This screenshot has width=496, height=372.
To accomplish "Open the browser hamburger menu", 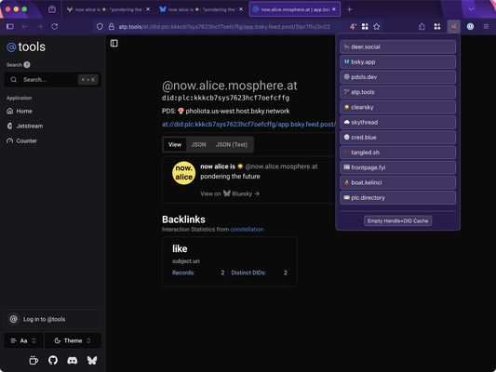I will click(x=486, y=27).
